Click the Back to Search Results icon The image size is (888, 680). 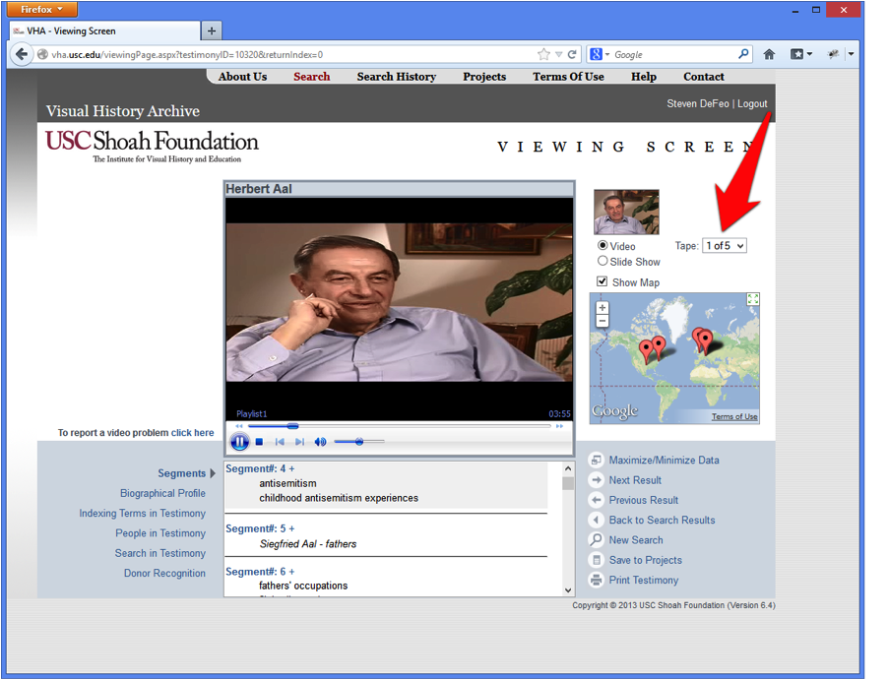(596, 520)
